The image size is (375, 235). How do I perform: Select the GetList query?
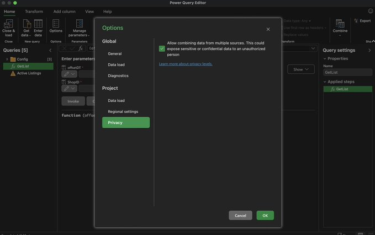(x=28, y=66)
